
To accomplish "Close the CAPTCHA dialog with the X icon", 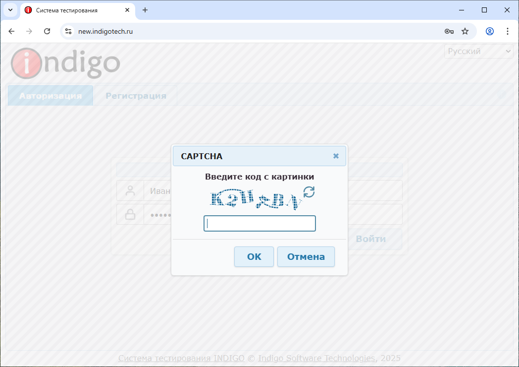I will click(x=336, y=156).
